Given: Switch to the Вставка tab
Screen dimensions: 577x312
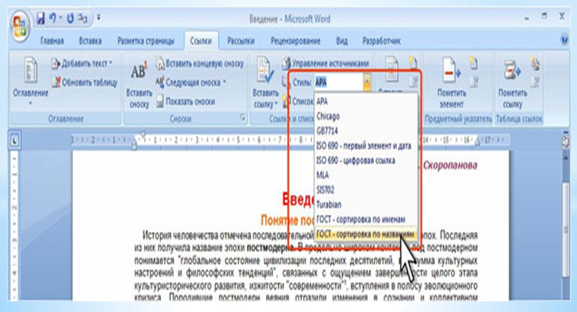Looking at the screenshot, I should point(90,41).
